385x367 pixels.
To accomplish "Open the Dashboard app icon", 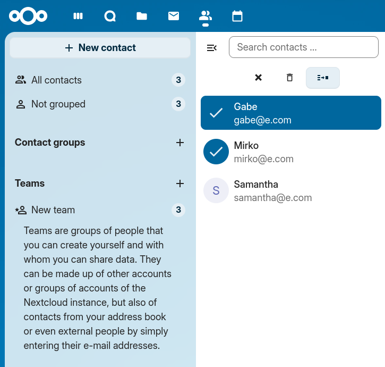I will (78, 16).
